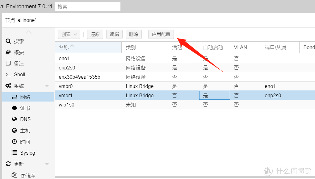Click the search input field at top

click(x=87, y=6)
